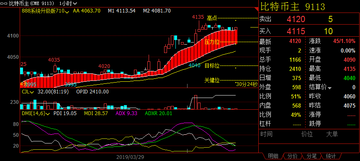Click the OPID 2410.00 value

[93, 92]
